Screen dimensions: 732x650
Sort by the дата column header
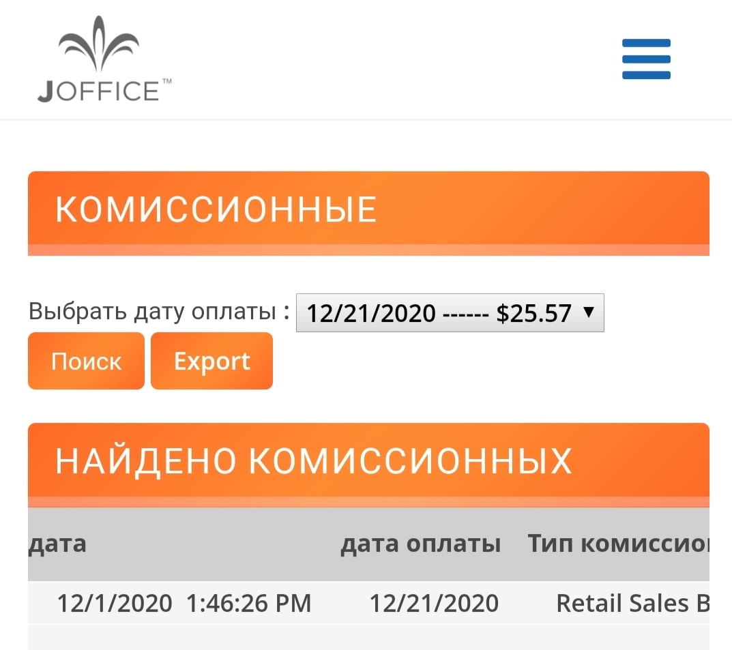tap(58, 544)
